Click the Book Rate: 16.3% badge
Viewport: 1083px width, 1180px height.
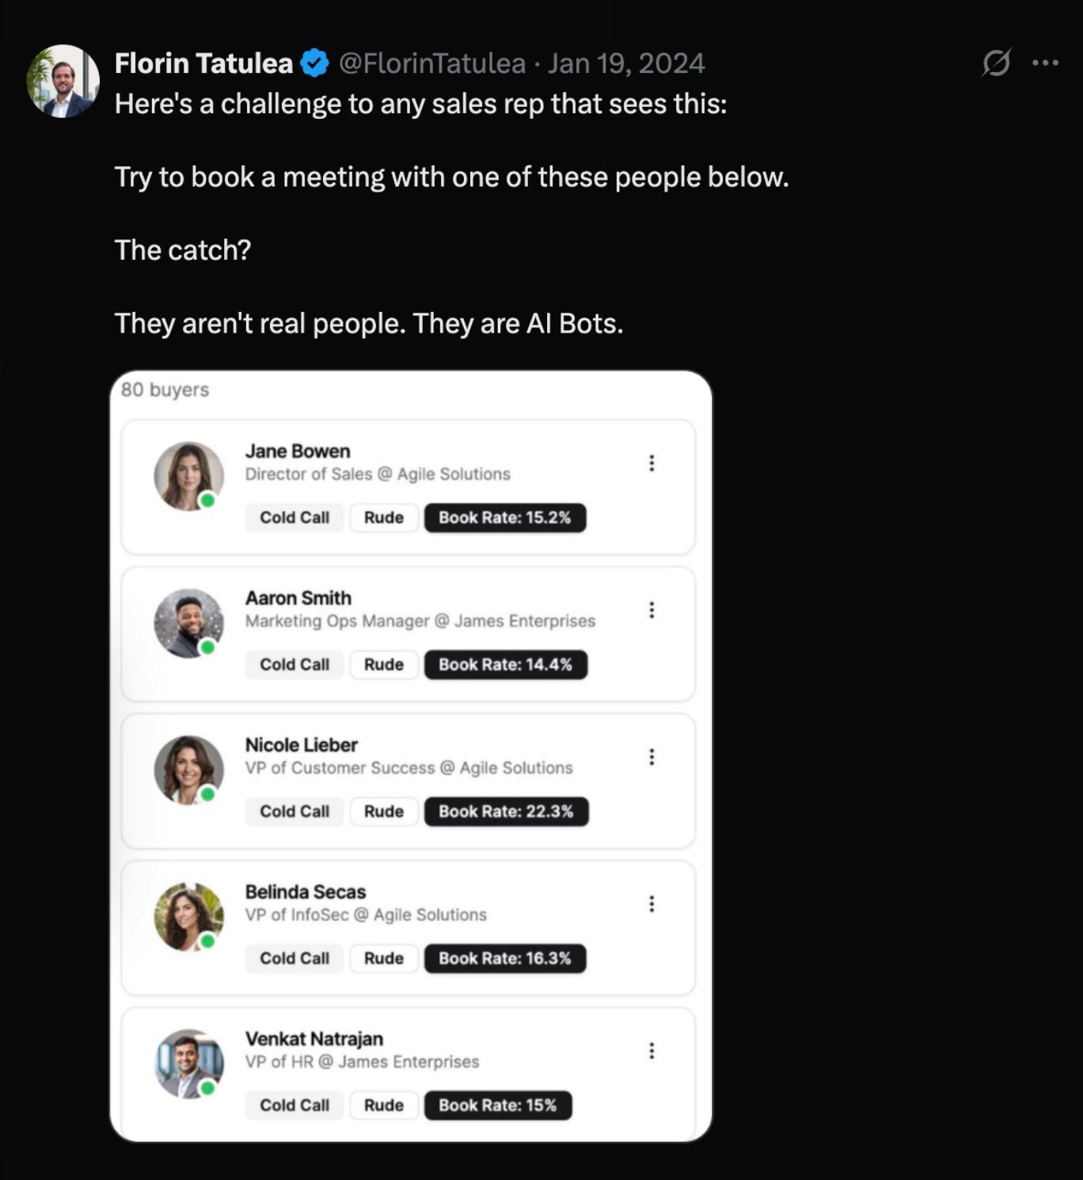click(505, 958)
